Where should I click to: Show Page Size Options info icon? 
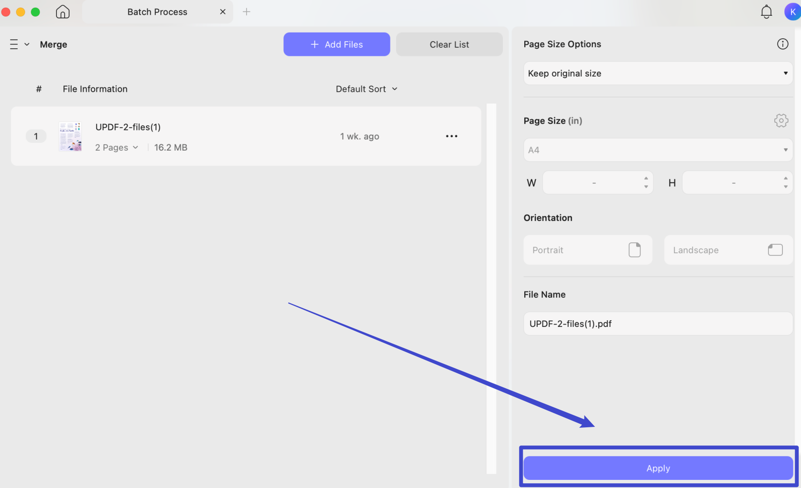[782, 44]
